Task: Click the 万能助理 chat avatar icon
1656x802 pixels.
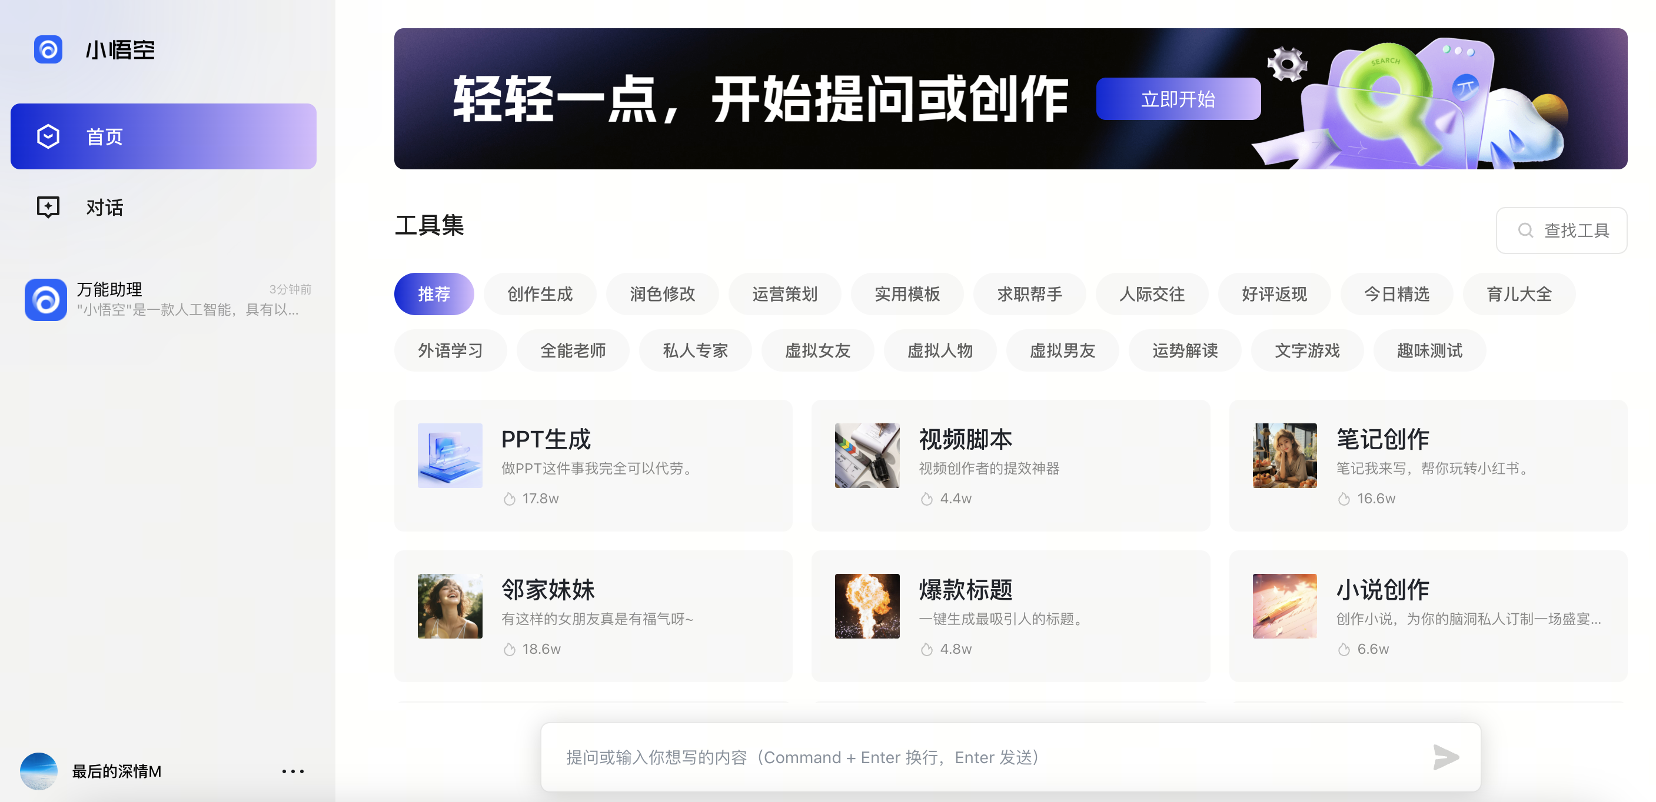Action: tap(46, 299)
